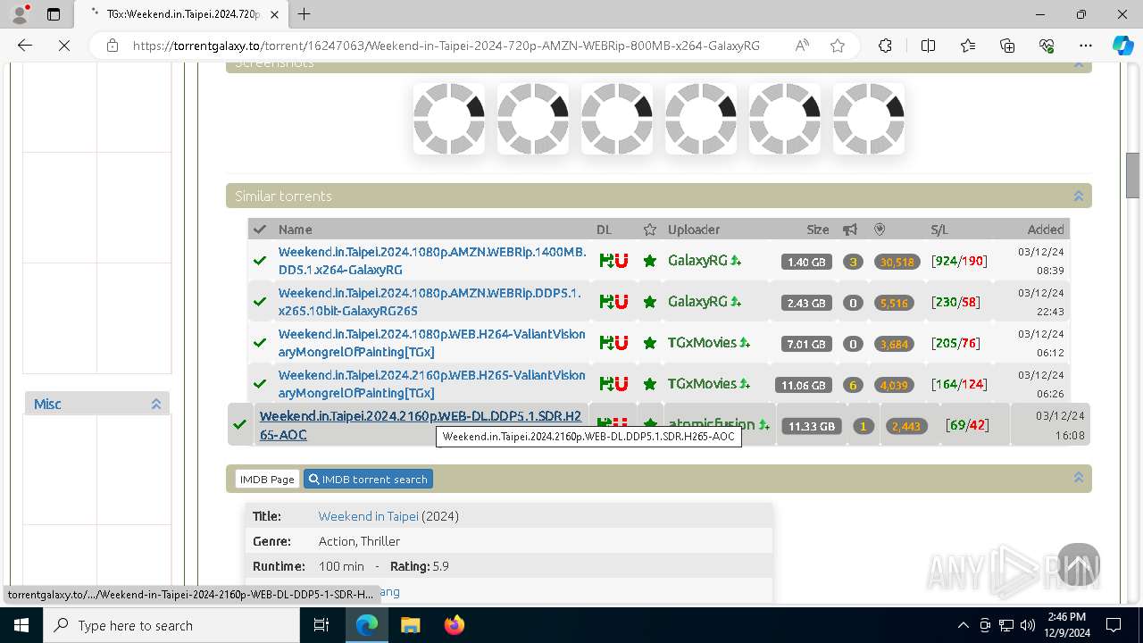Screen dimensions: 1143x643
Task: Select the TGx Weekend in Taipei tab
Action: pos(181,14)
